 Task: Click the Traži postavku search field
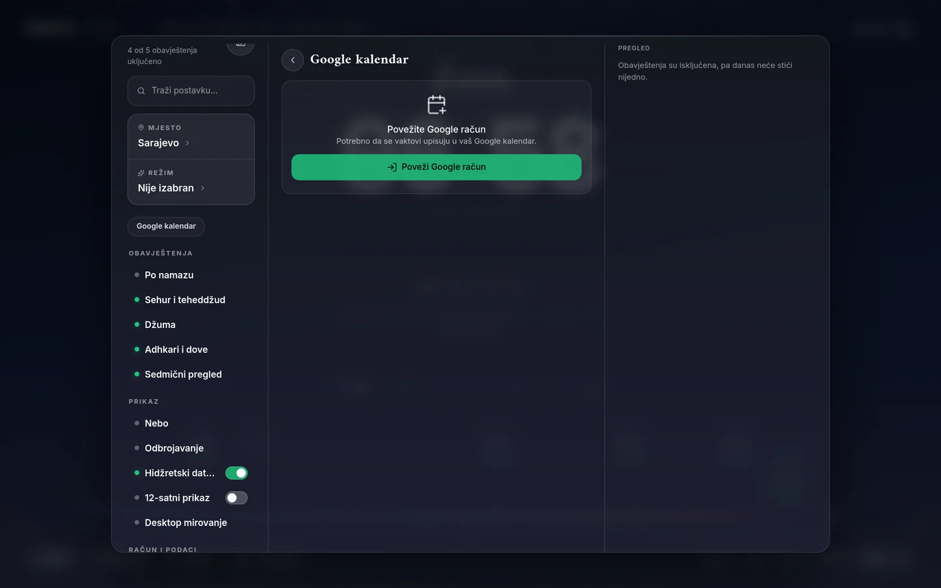coord(191,91)
